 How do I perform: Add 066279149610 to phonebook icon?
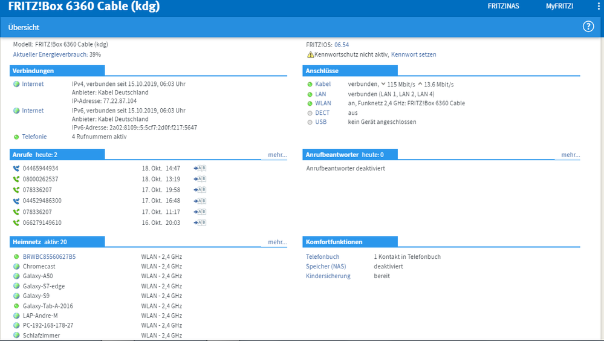coord(200,222)
